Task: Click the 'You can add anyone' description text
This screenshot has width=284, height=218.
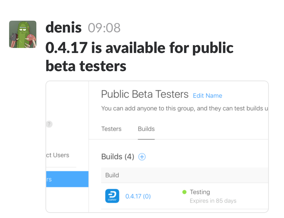Action: tap(185, 108)
